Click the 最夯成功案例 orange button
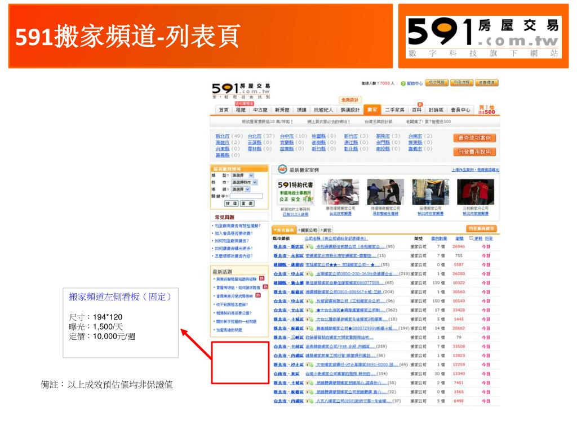 point(474,138)
